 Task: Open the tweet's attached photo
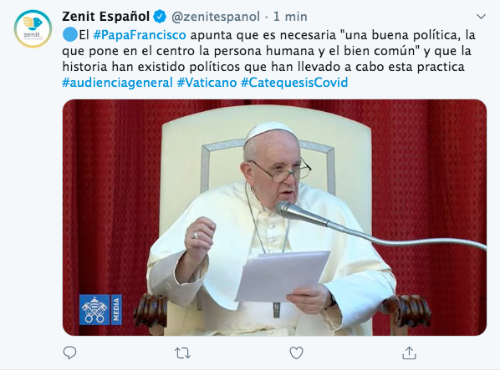274,217
